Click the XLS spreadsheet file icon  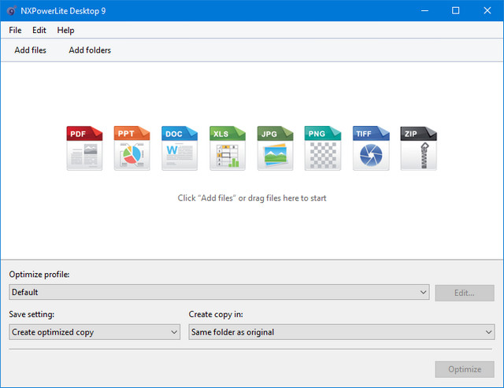pos(228,148)
